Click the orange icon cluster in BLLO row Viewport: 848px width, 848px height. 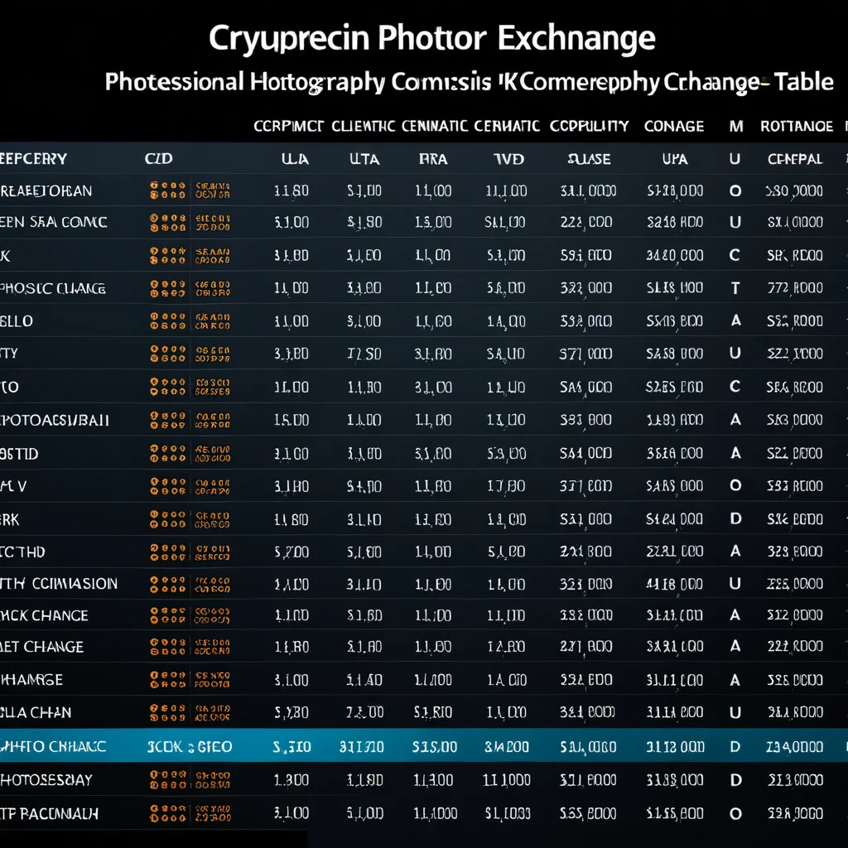coord(167,321)
